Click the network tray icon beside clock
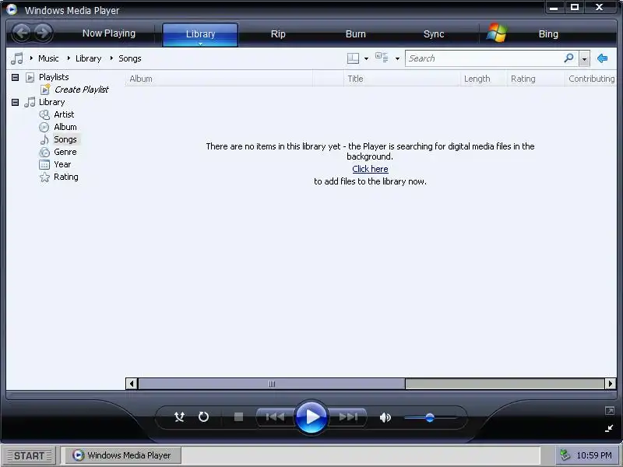 (x=565, y=455)
